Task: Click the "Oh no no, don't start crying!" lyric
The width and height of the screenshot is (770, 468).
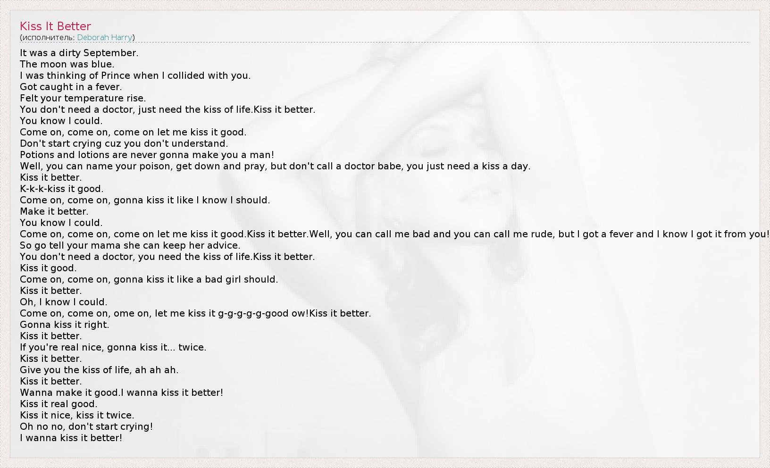Action: (86, 426)
